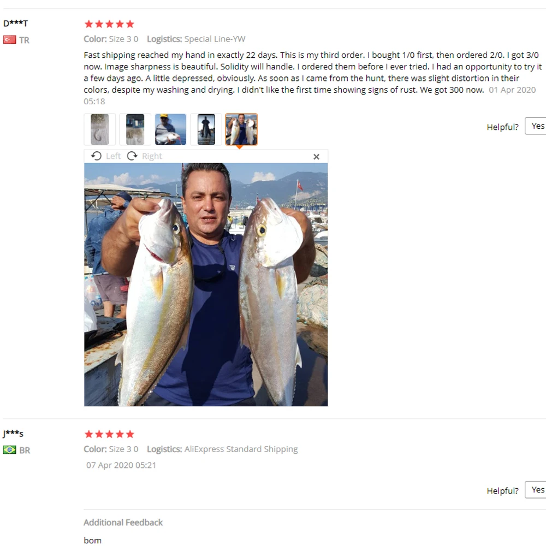
Task: Click the 'Additional Feedback' heading
Action: click(123, 523)
